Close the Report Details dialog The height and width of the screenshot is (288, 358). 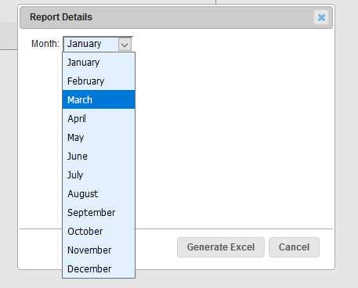click(x=321, y=17)
